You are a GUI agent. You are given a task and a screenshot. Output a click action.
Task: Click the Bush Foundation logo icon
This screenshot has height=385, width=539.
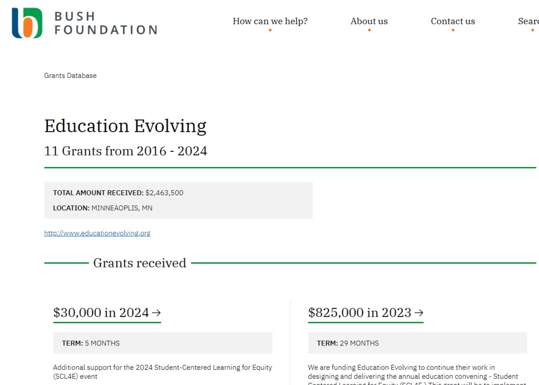(x=27, y=23)
